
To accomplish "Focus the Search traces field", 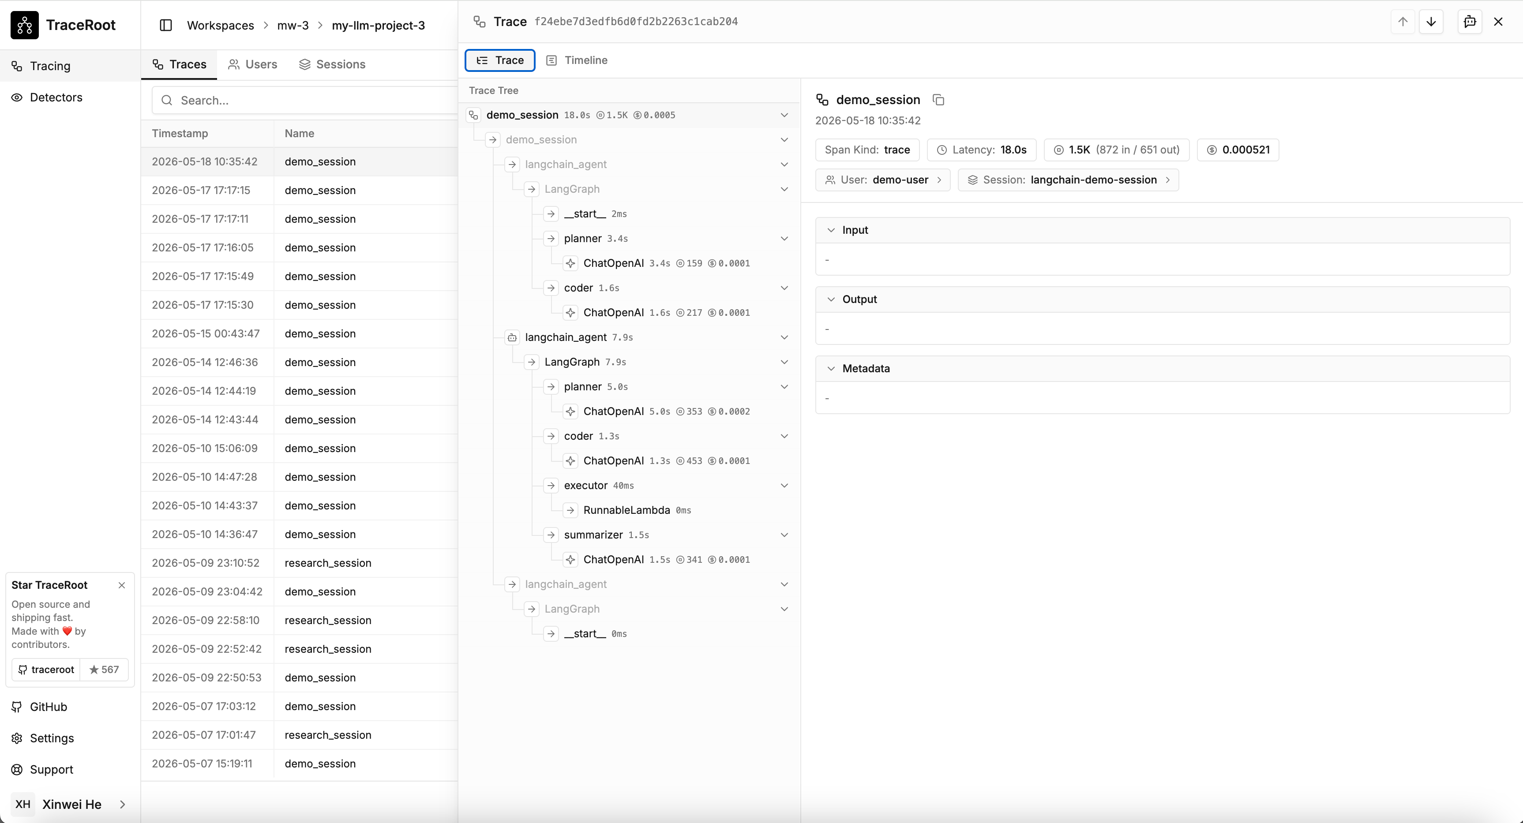I will [305, 100].
